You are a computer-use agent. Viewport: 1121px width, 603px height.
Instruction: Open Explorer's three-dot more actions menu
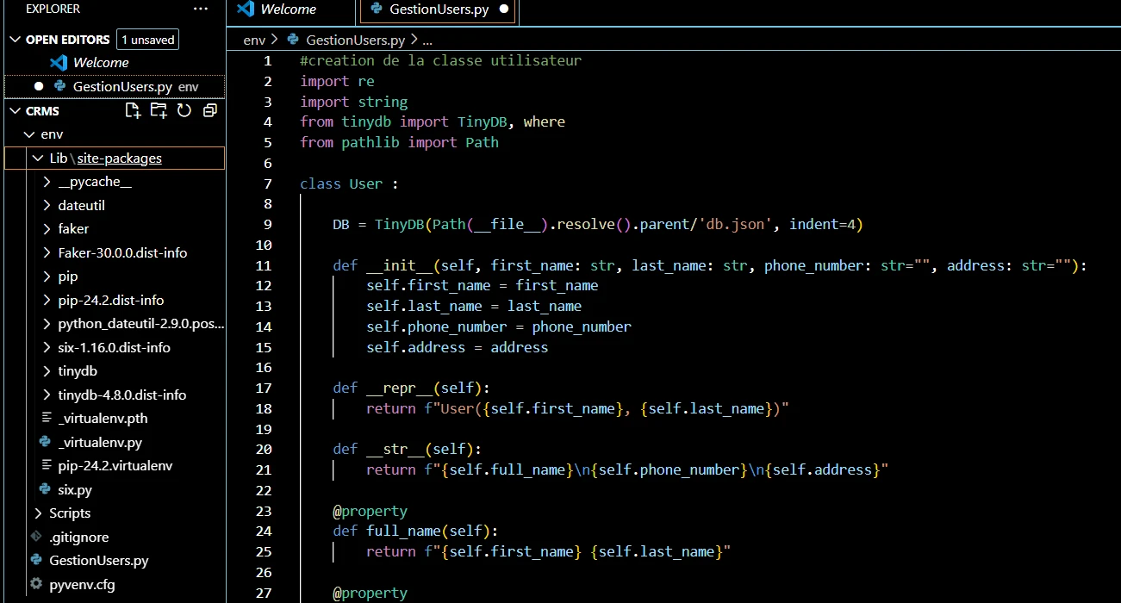point(201,9)
